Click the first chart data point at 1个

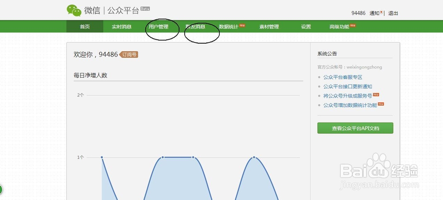[102, 157]
